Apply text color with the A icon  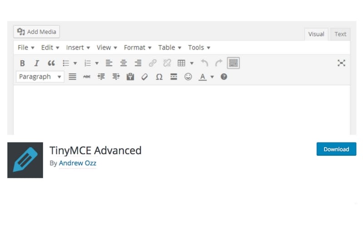point(202,77)
